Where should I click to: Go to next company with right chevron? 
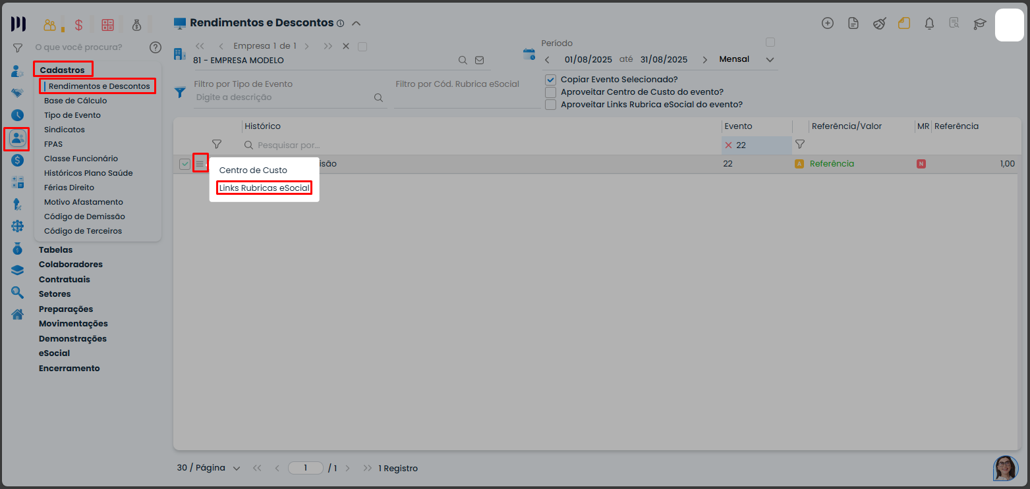tap(306, 46)
